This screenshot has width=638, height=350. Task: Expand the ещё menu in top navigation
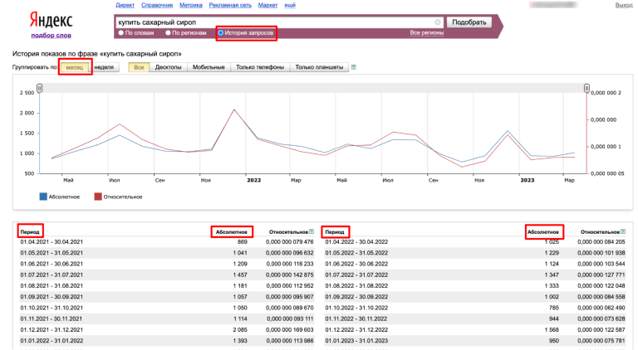pyautogui.click(x=290, y=5)
